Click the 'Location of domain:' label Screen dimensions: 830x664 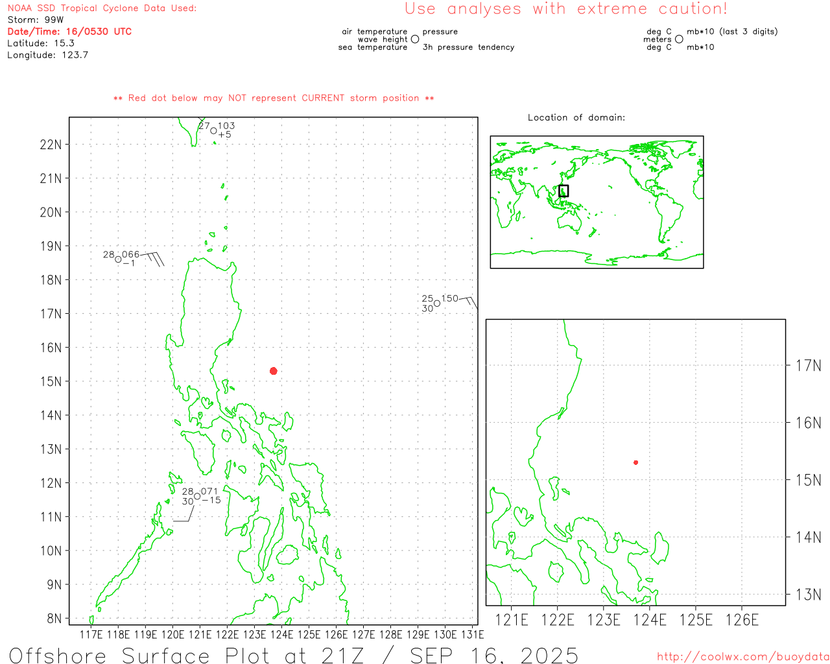point(576,117)
